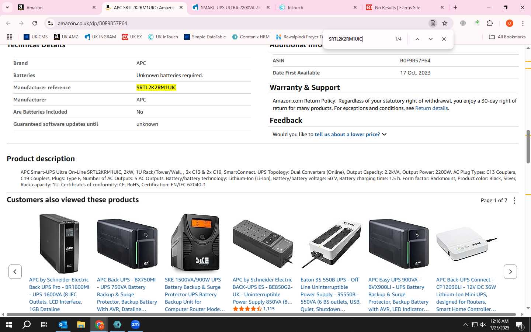This screenshot has height=332, width=531.
Task: Open File Explorer from the taskbar
Action: point(81,325)
